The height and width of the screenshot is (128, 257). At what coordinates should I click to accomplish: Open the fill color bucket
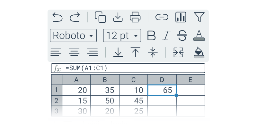coord(199,52)
